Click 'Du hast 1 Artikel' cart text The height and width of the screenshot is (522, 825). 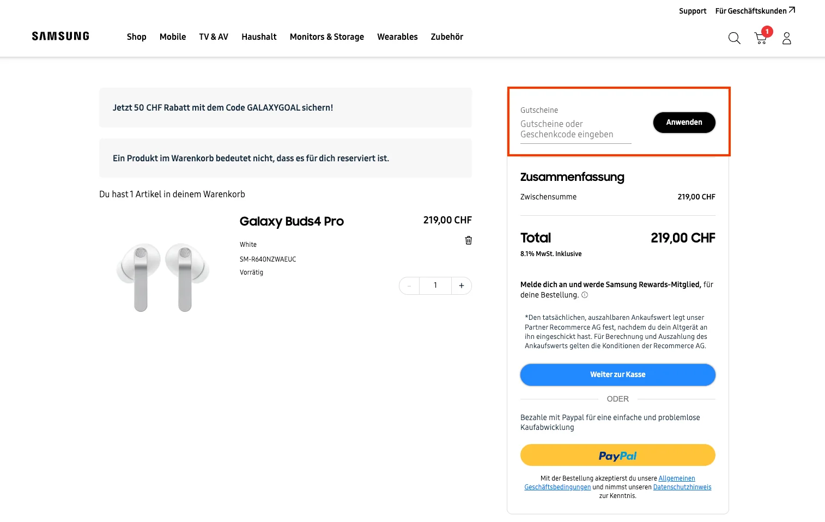tap(172, 194)
